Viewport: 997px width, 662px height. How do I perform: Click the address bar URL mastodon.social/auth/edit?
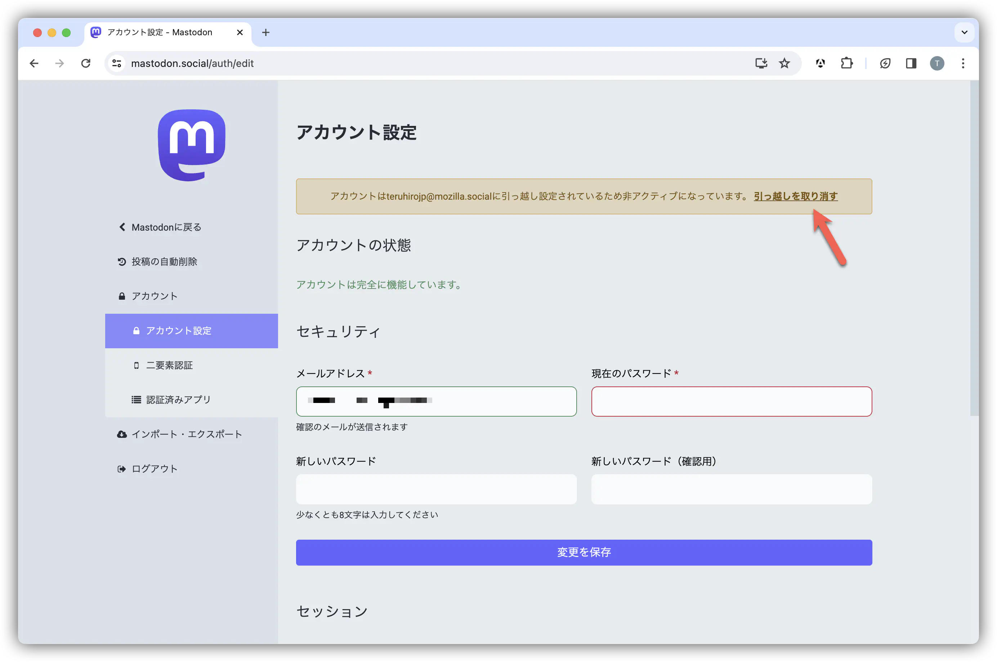192,63
